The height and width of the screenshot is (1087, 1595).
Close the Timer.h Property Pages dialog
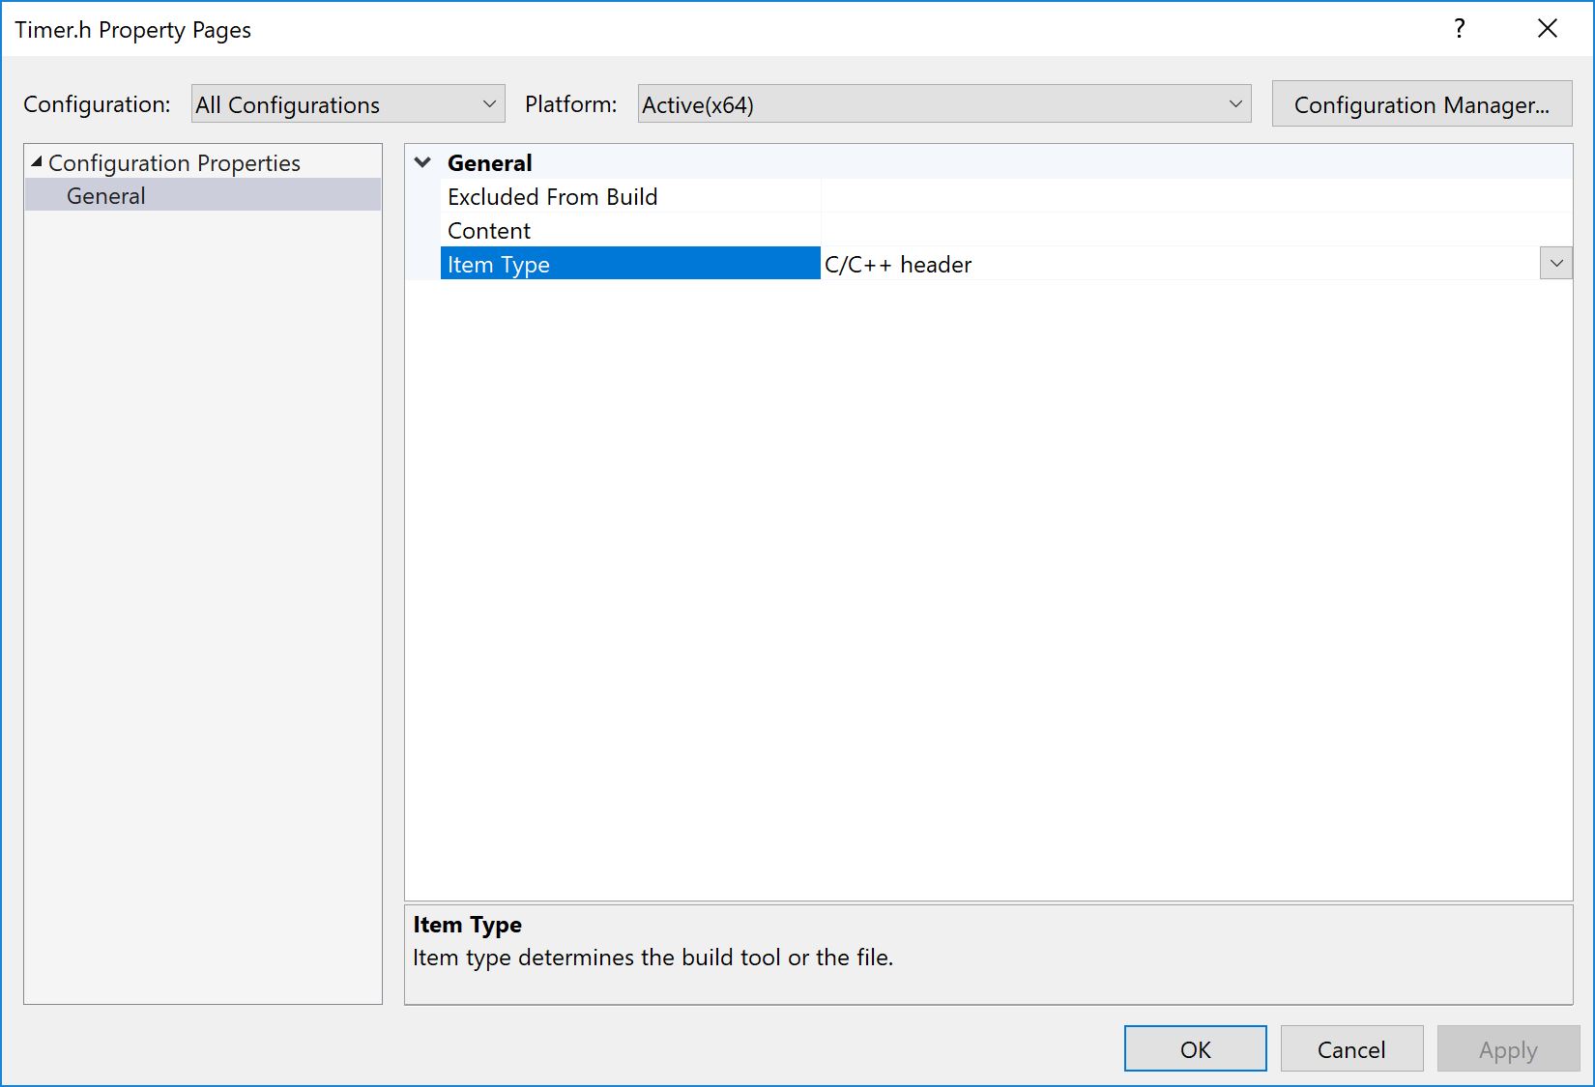(1548, 29)
